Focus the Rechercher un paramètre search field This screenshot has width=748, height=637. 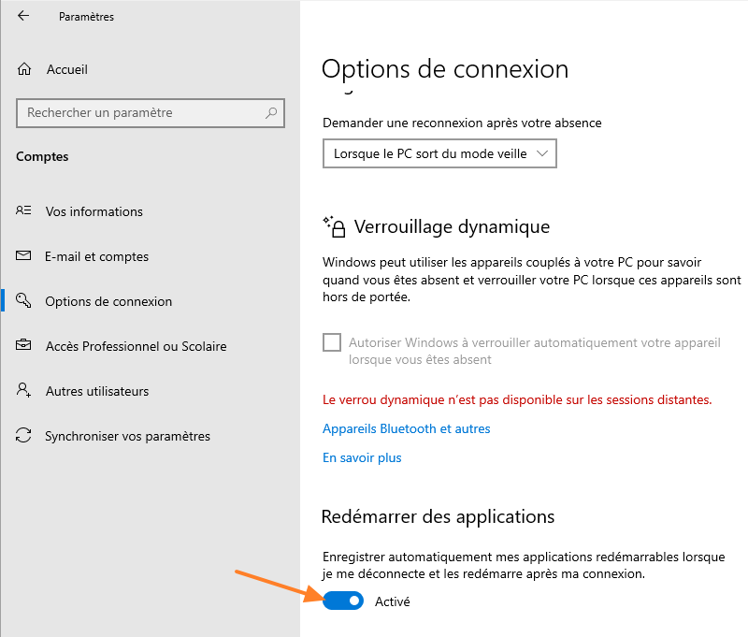(140, 113)
